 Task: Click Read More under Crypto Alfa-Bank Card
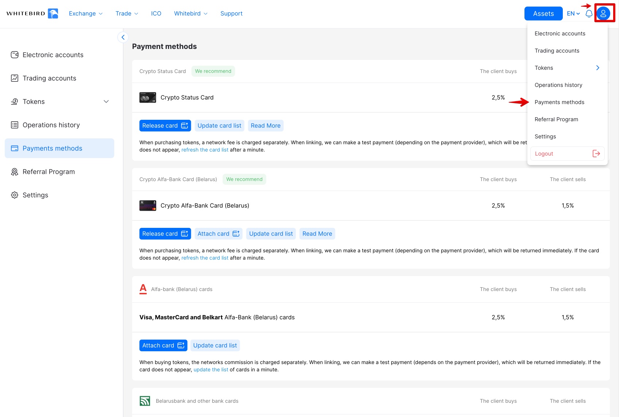317,234
